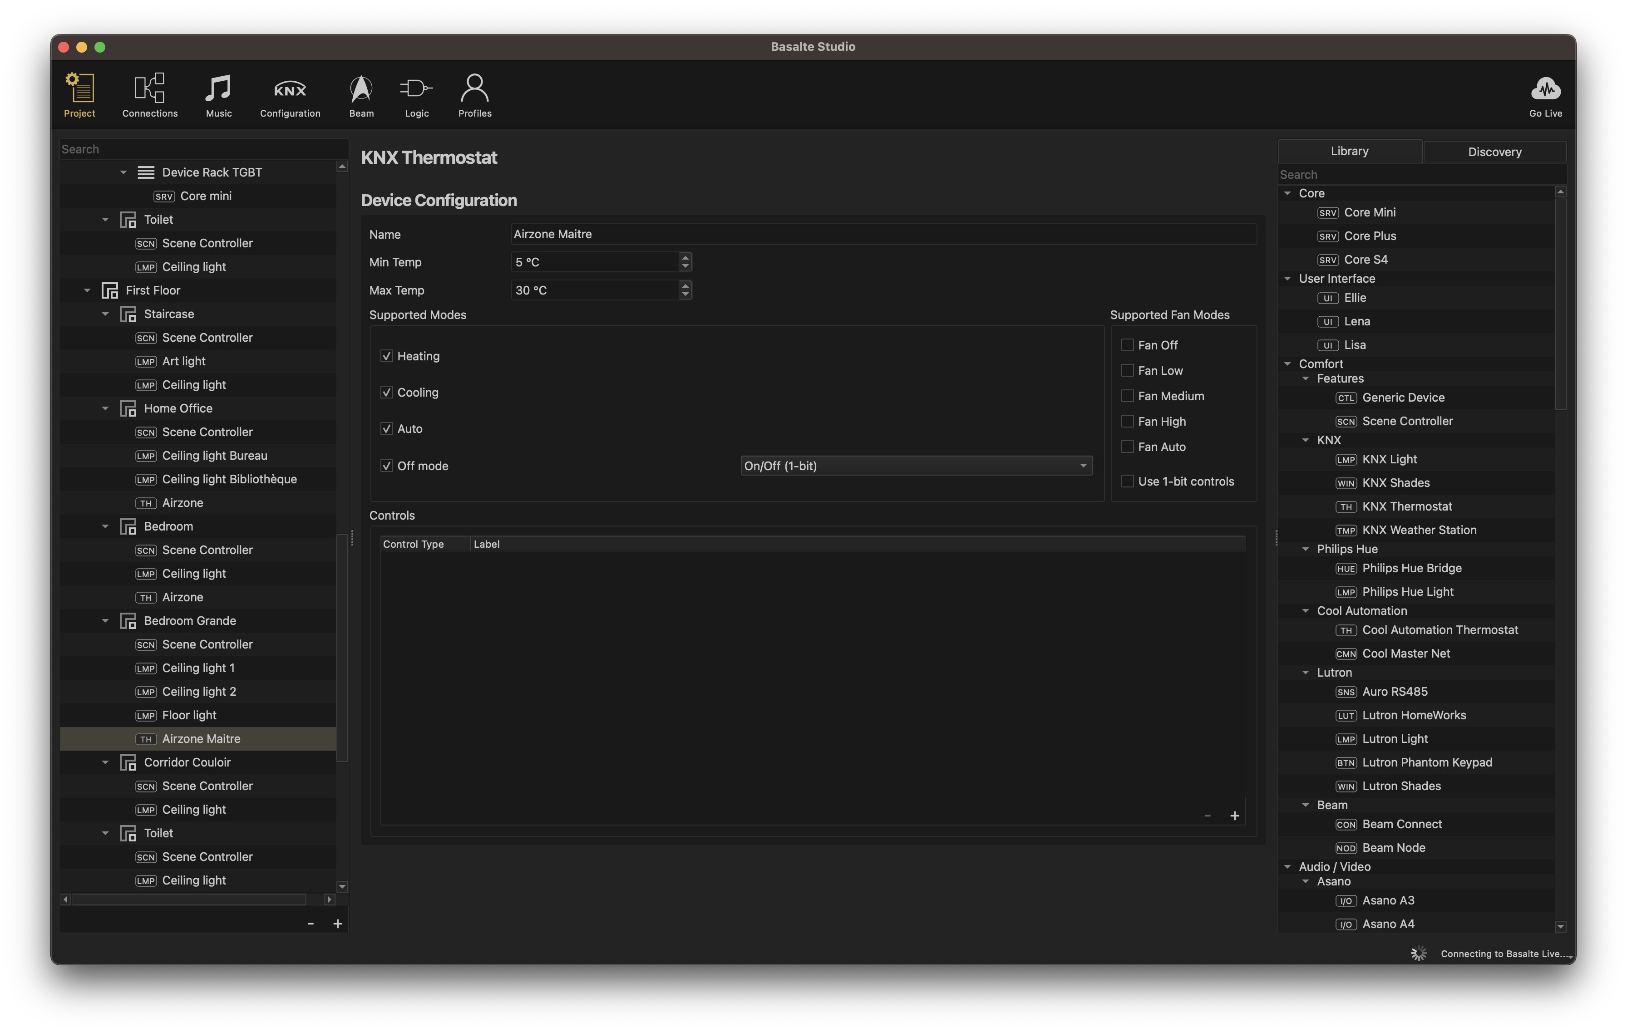Viewport: 1627px width, 1032px height.
Task: Uncheck the Cooling mode checkbox
Action: coord(387,393)
